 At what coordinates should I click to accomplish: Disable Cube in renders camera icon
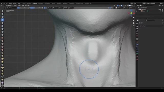(162, 11)
